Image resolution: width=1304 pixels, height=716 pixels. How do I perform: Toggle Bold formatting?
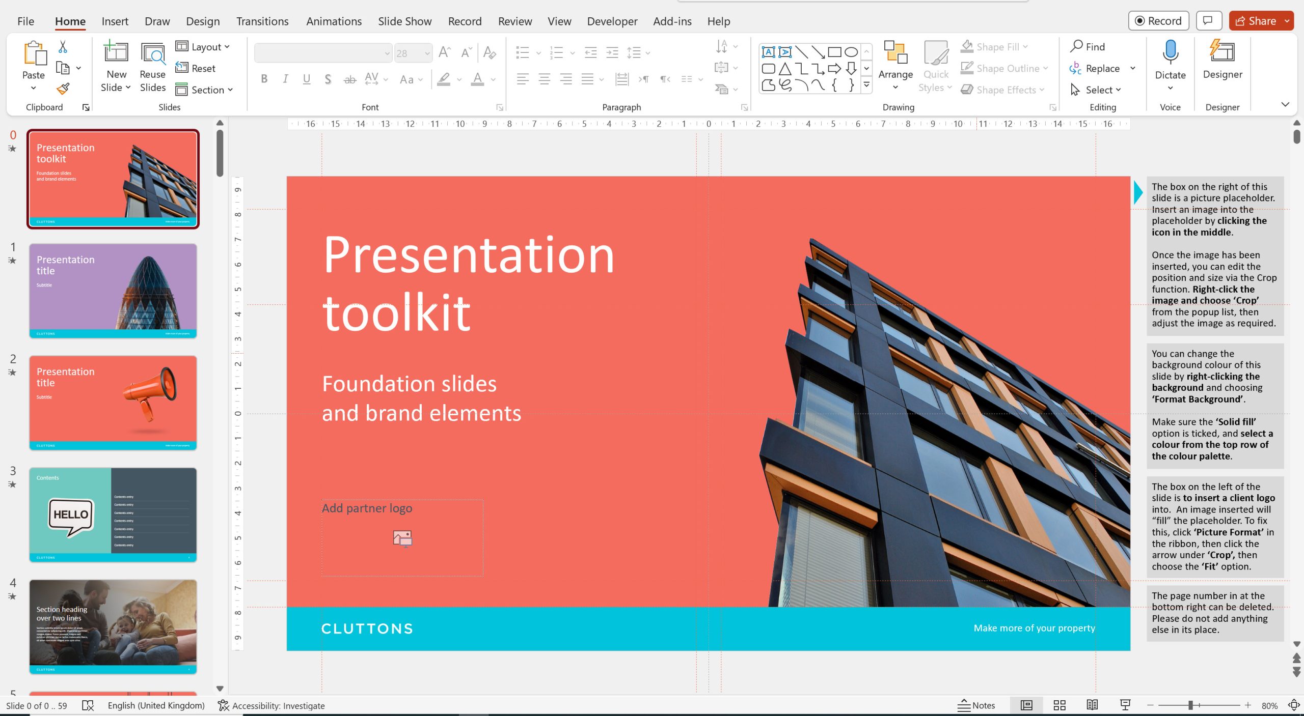[264, 79]
